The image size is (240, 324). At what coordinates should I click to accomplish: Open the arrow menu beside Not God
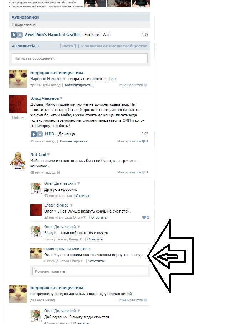pyautogui.click(x=48, y=155)
